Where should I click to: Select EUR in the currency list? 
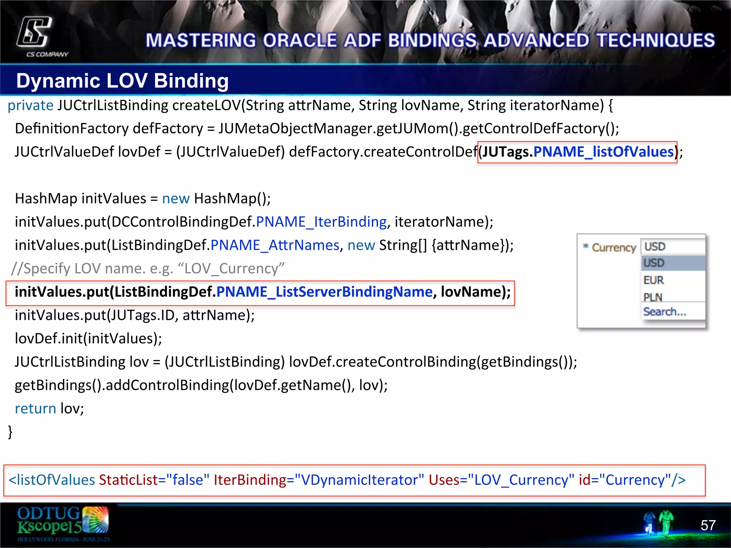click(x=673, y=280)
